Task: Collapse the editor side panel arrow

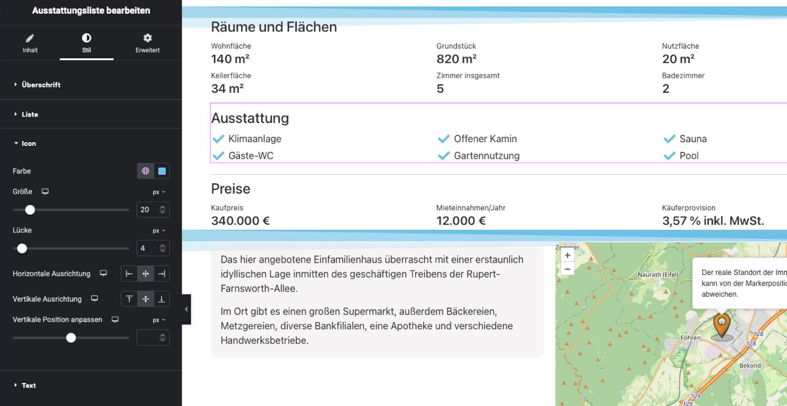Action: pos(186,309)
